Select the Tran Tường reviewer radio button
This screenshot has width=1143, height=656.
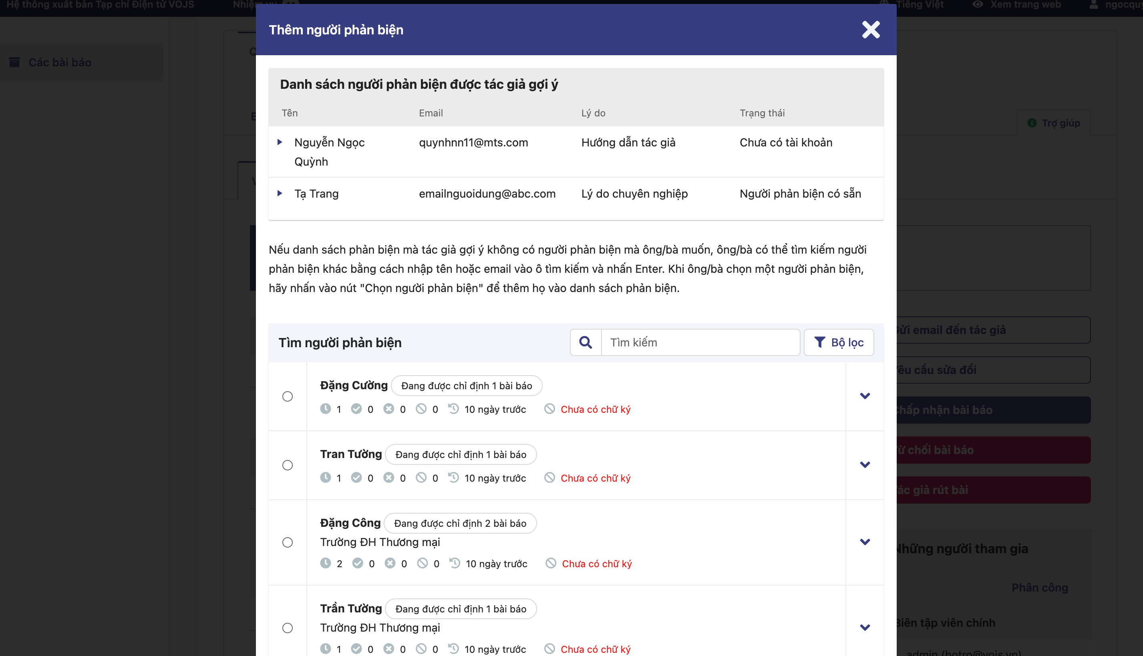287,465
